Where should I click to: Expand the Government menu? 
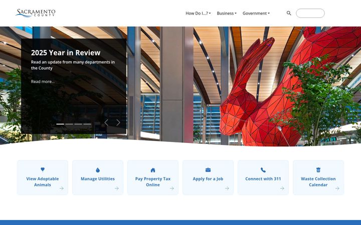pyautogui.click(x=256, y=13)
